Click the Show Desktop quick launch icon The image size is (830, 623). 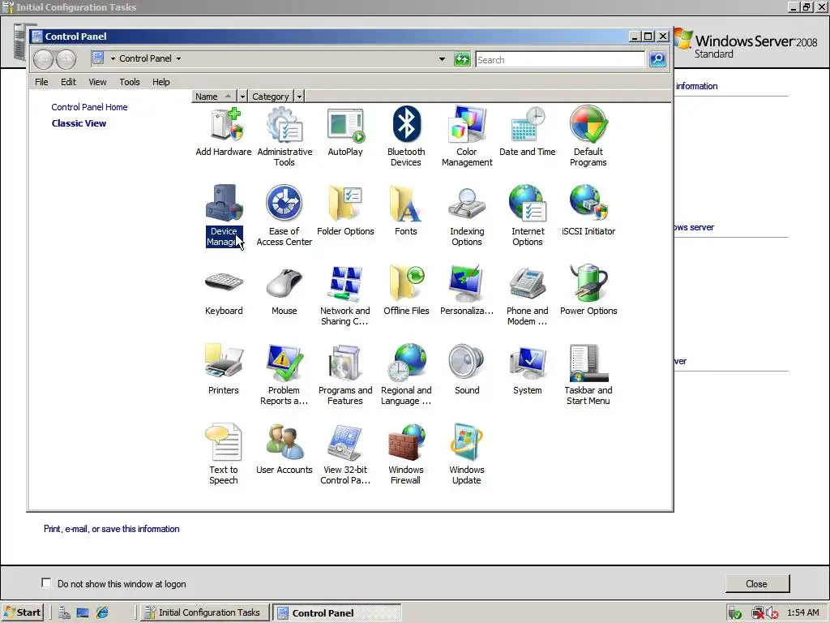[83, 612]
